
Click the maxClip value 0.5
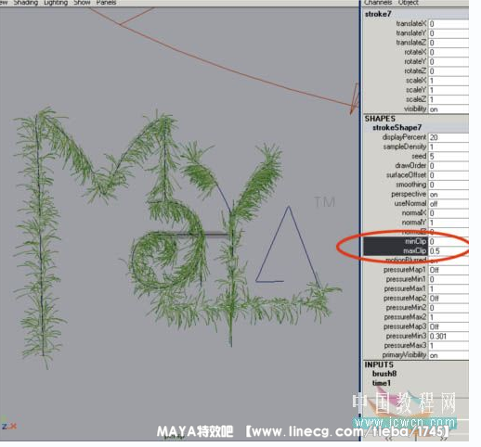[x=448, y=251]
